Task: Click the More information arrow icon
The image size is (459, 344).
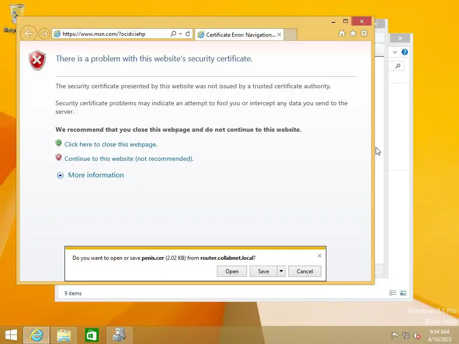Action: click(x=60, y=175)
